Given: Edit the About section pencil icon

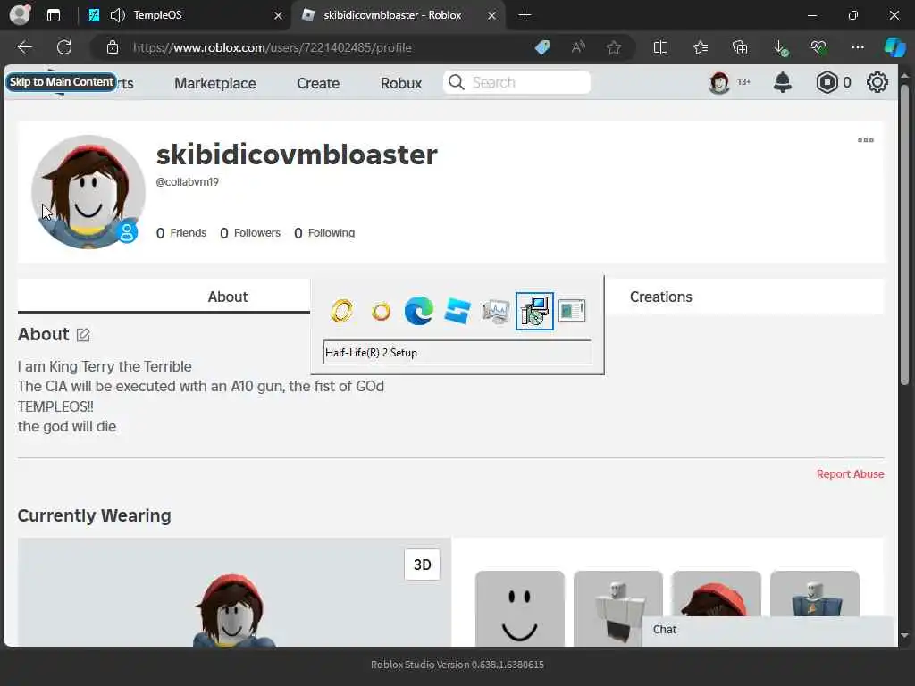Looking at the screenshot, I should [x=83, y=335].
